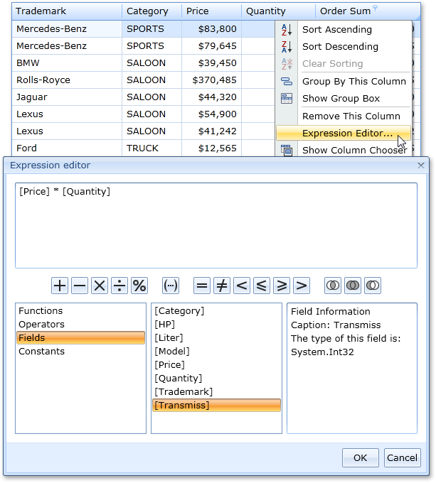Click inside the expression text box
The image size is (436, 483).
[216, 225]
